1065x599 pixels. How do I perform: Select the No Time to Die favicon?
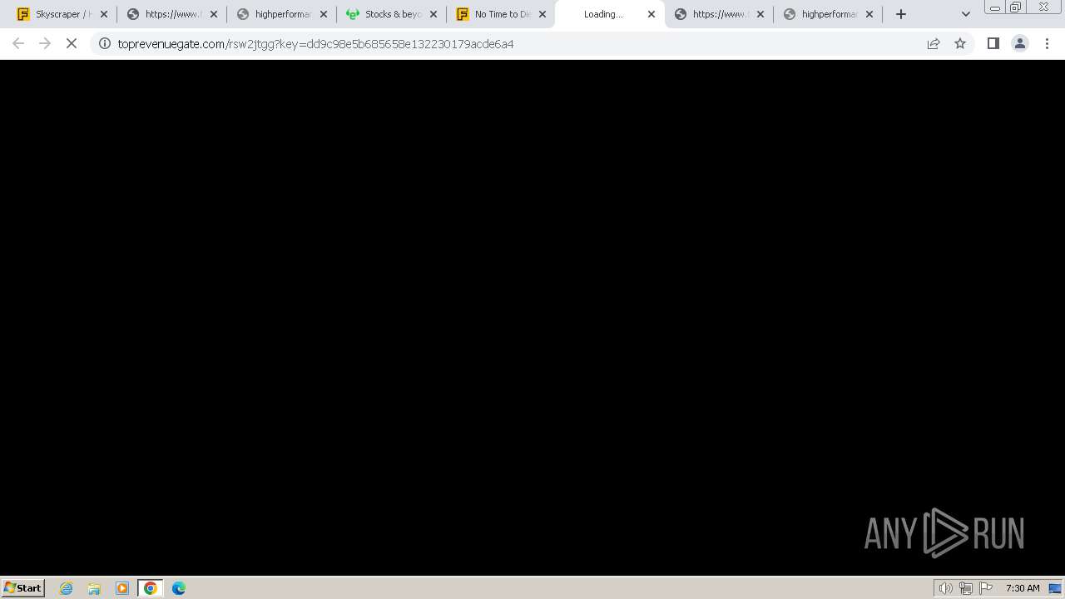pos(463,14)
